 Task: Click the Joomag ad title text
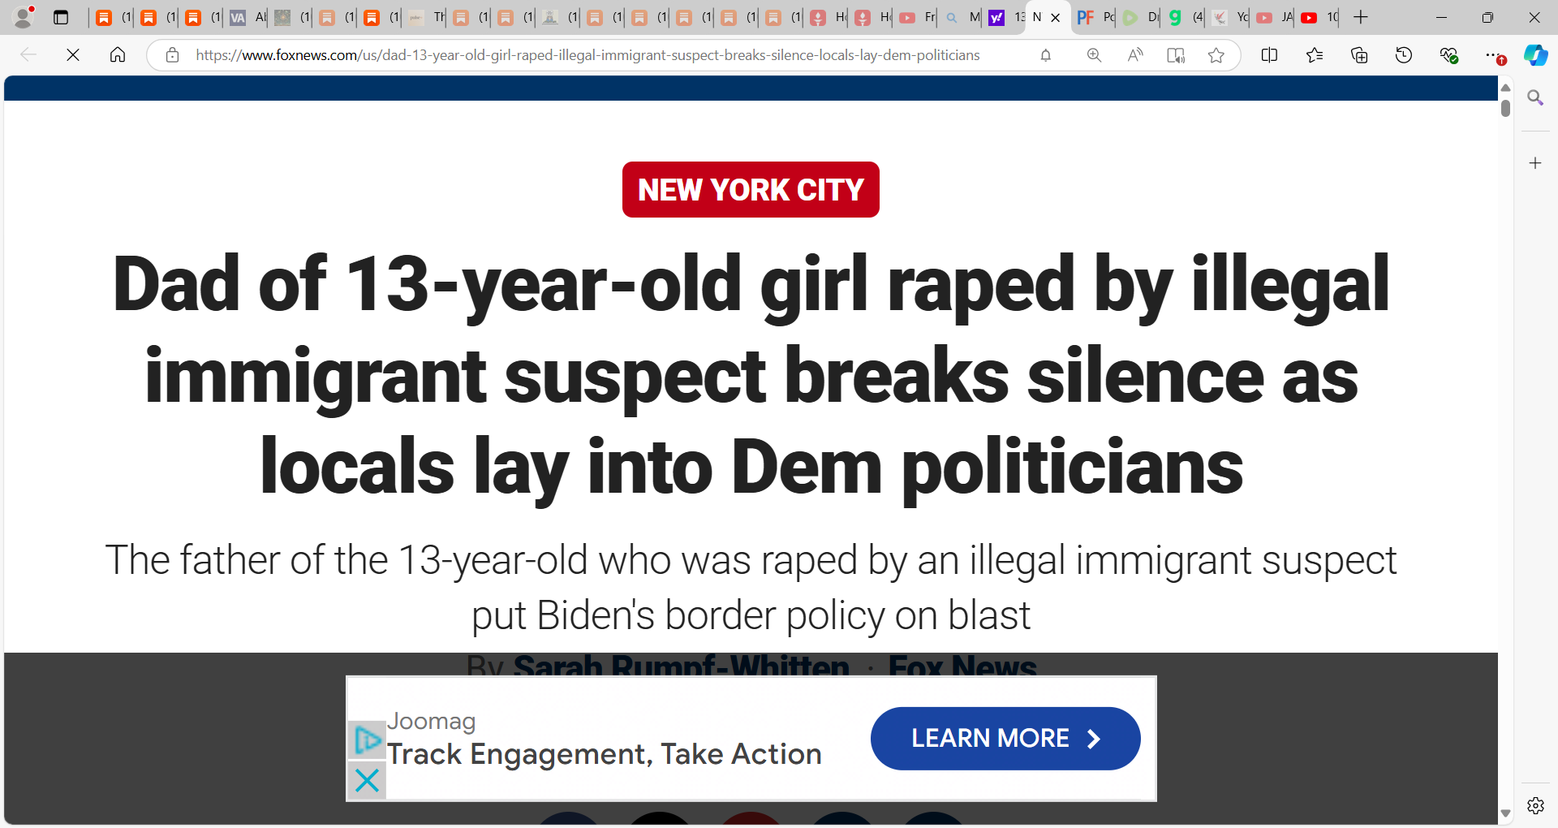point(431,721)
